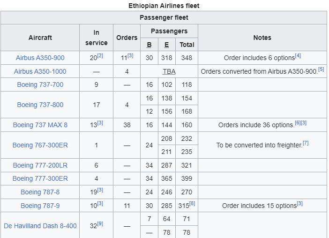Click total '235' in 767-300ER row
The width and height of the screenshot is (329, 238).
coord(187,152)
